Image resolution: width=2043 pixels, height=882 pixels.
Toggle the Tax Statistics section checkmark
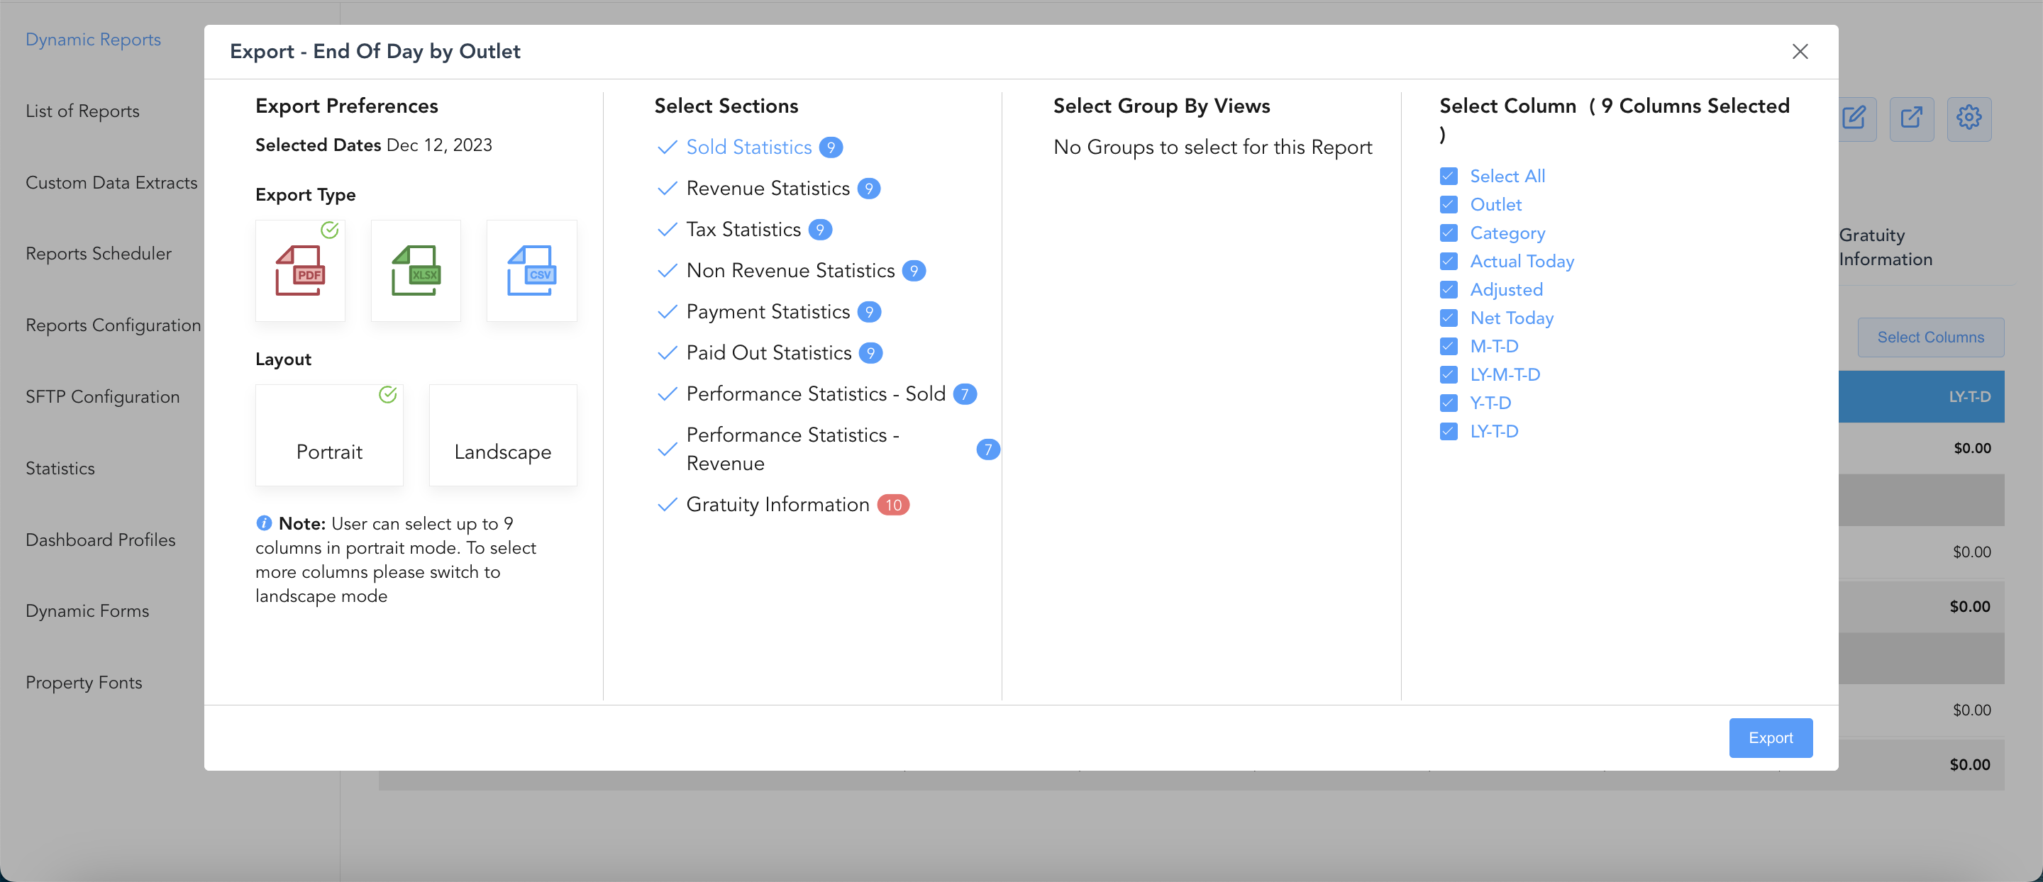[667, 230]
